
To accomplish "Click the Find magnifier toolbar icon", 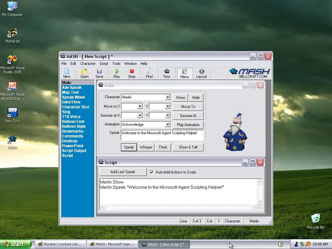I will 149,74.
